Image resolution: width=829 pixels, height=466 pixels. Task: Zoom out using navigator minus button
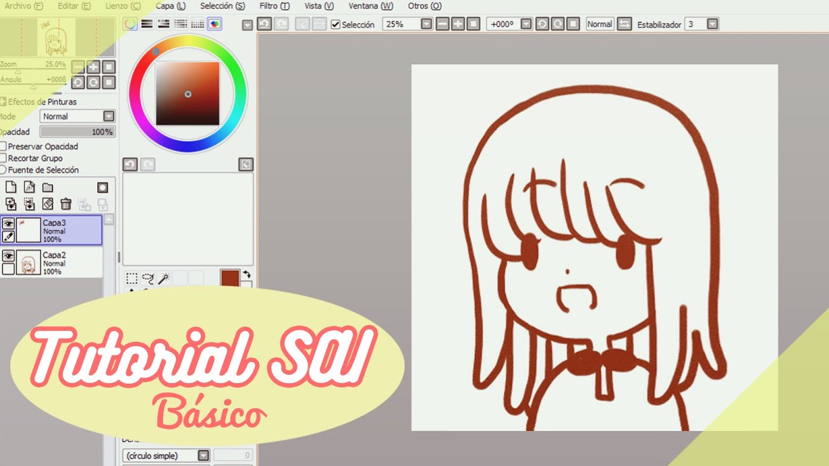click(78, 67)
